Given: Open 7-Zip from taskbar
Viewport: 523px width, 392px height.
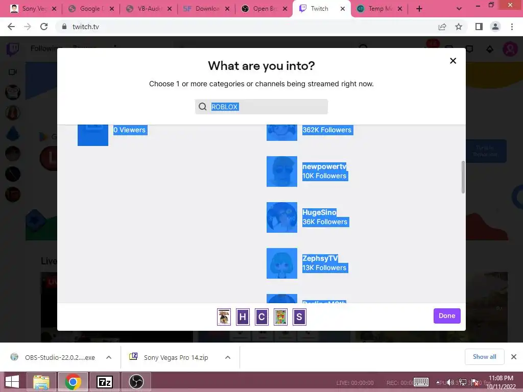Looking at the screenshot, I should (104, 382).
